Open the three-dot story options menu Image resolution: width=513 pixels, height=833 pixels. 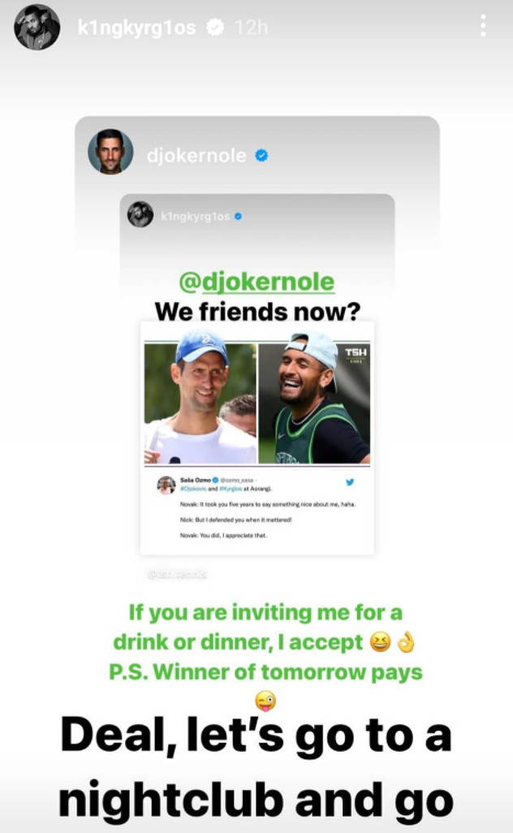pyautogui.click(x=483, y=26)
